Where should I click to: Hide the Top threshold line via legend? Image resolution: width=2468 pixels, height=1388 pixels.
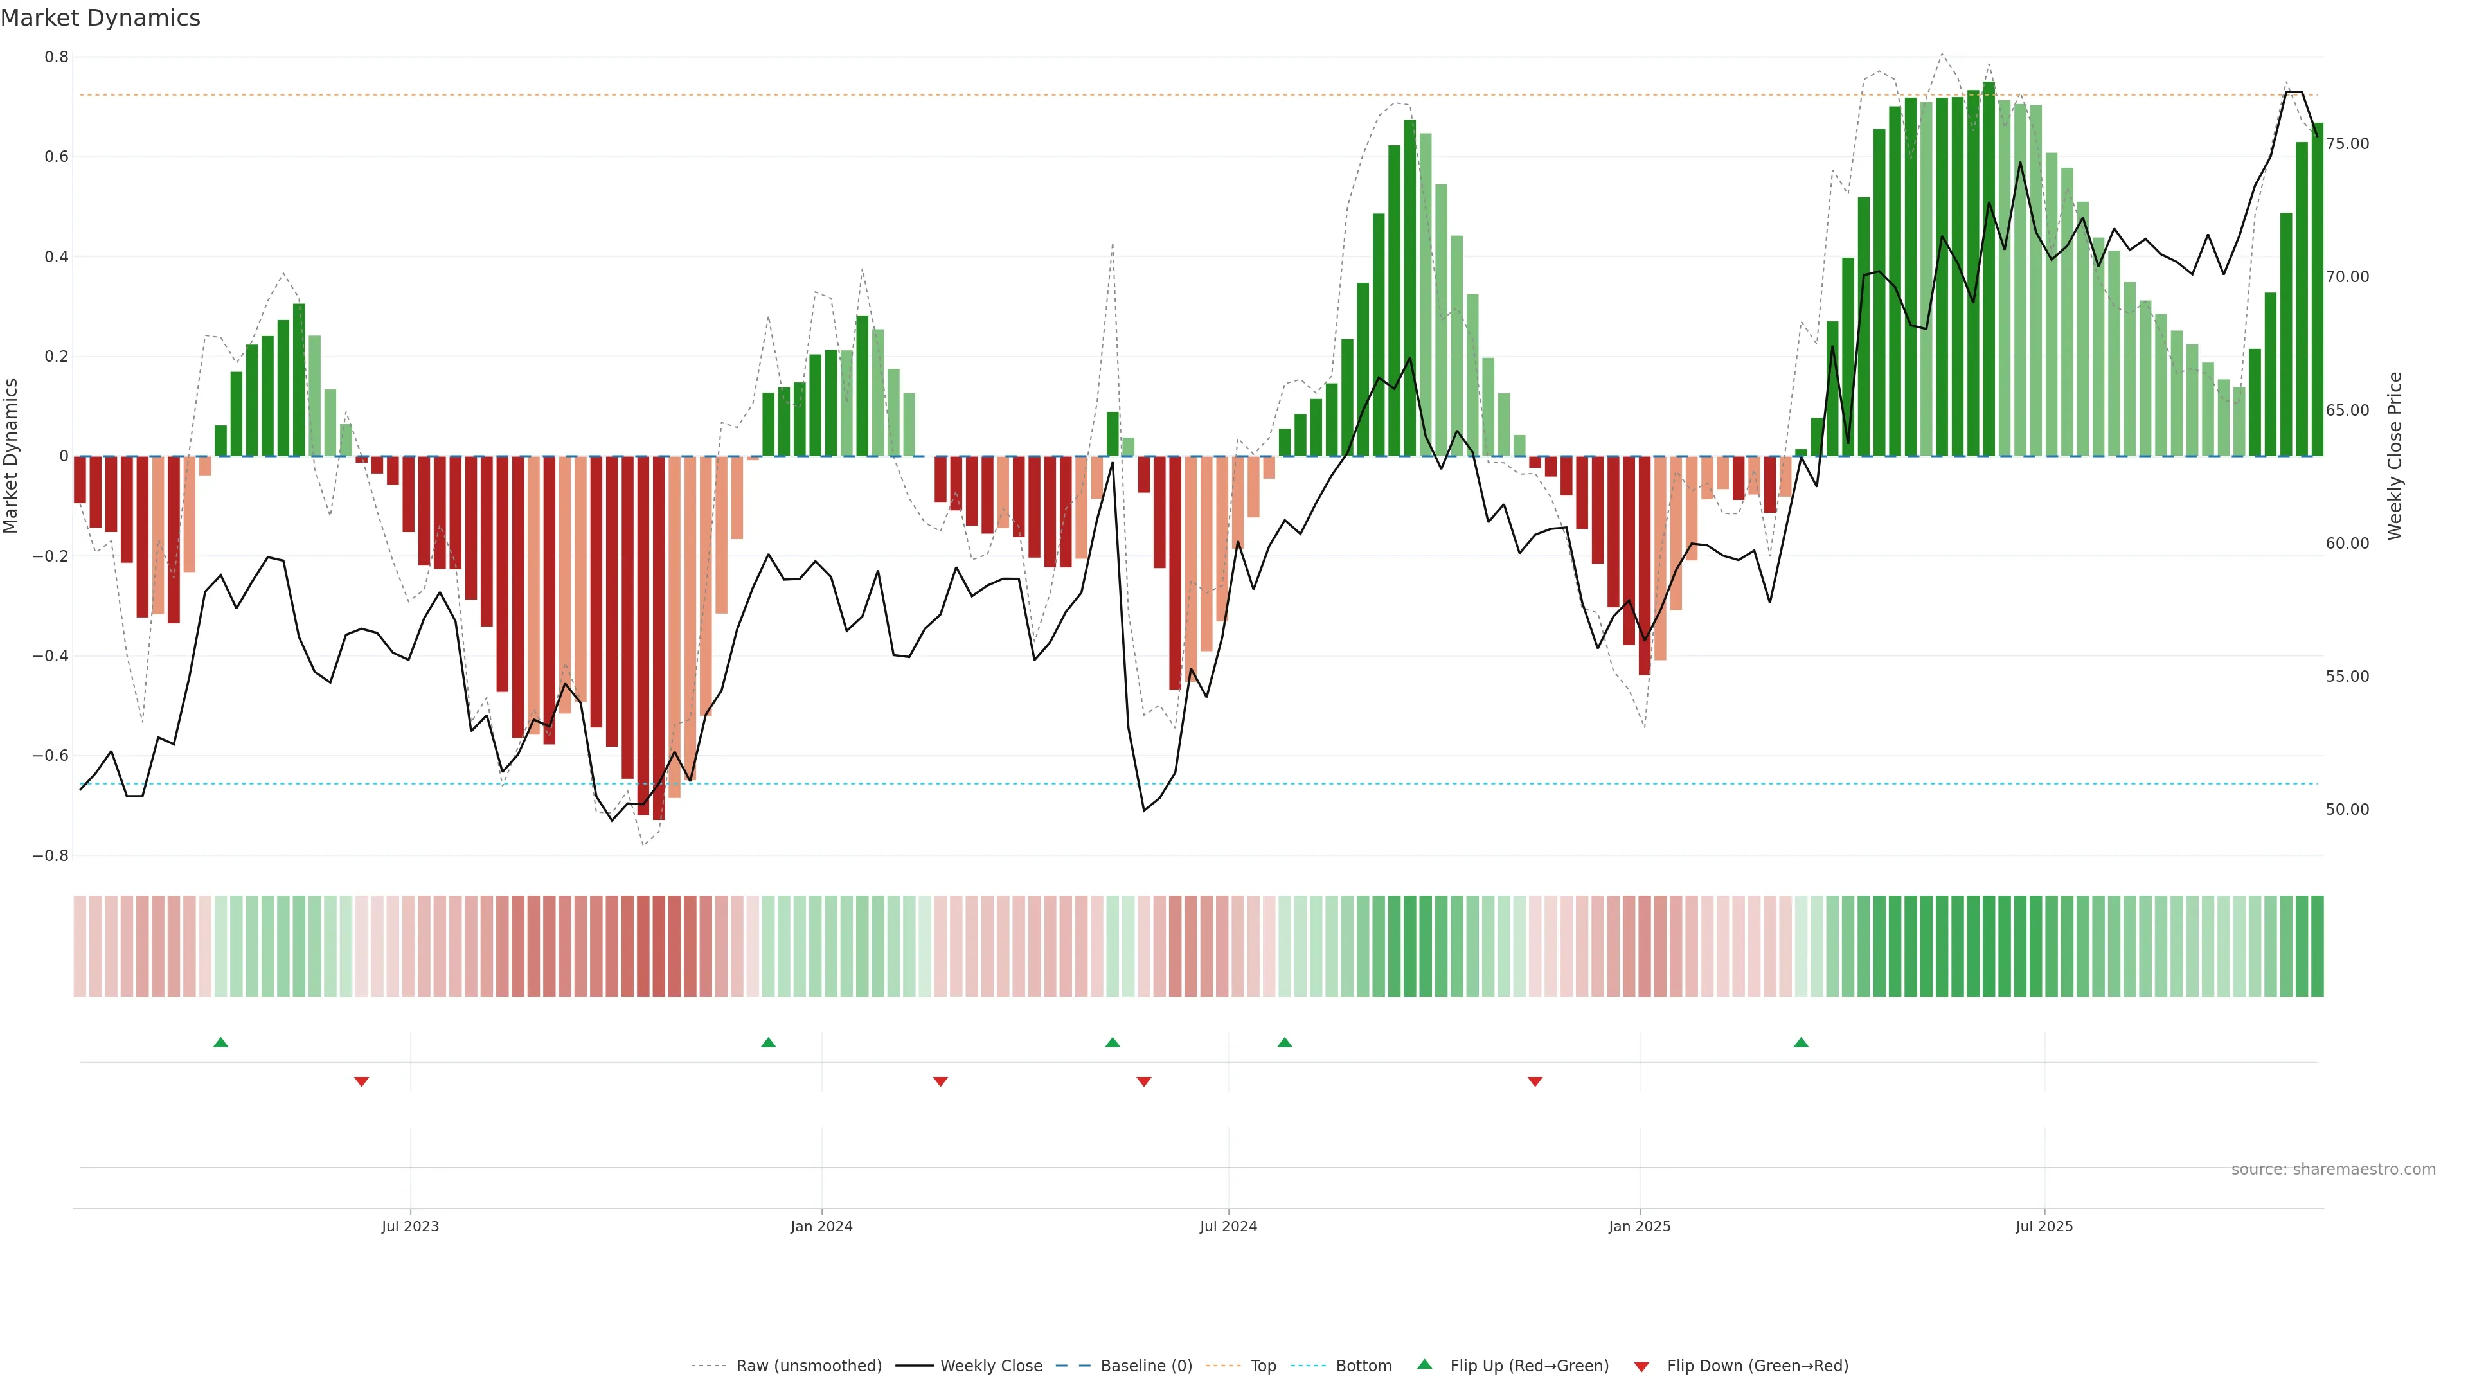pos(1263,1366)
